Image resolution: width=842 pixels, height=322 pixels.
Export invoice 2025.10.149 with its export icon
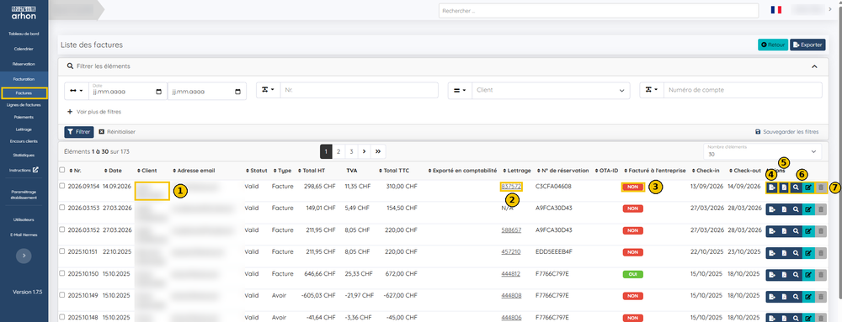(771, 297)
